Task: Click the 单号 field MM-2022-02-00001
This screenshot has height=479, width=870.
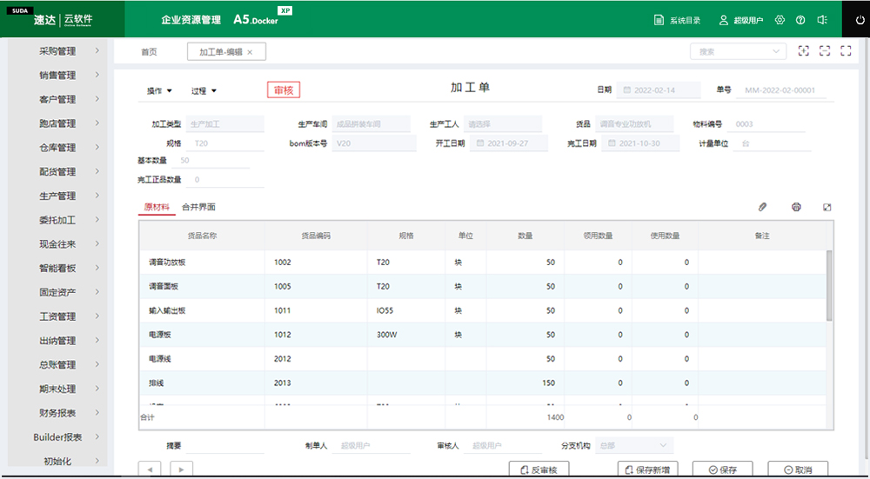Action: tap(781, 90)
